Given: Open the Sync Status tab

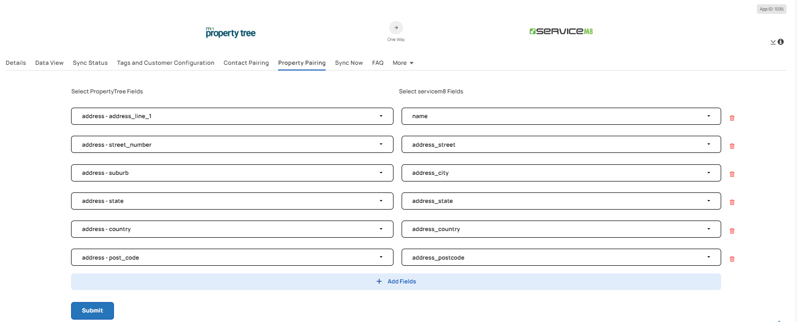Looking at the screenshot, I should click(x=90, y=63).
